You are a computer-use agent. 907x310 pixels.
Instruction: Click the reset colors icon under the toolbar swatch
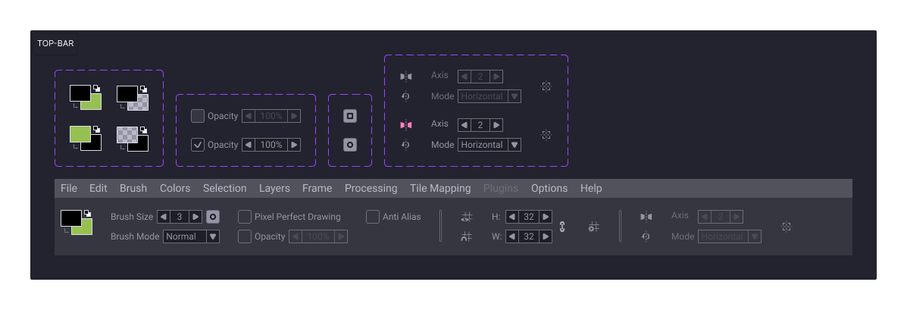(66, 230)
